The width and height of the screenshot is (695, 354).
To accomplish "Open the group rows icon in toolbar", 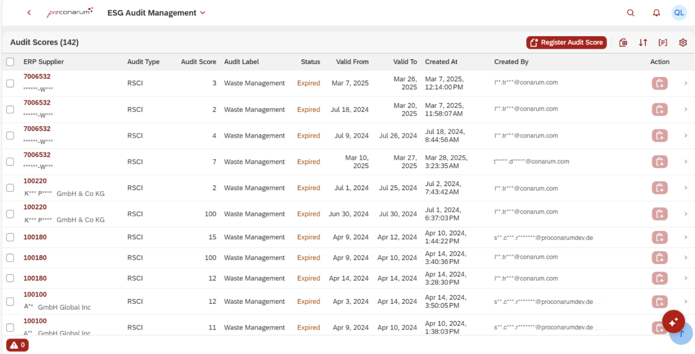I will (x=663, y=43).
